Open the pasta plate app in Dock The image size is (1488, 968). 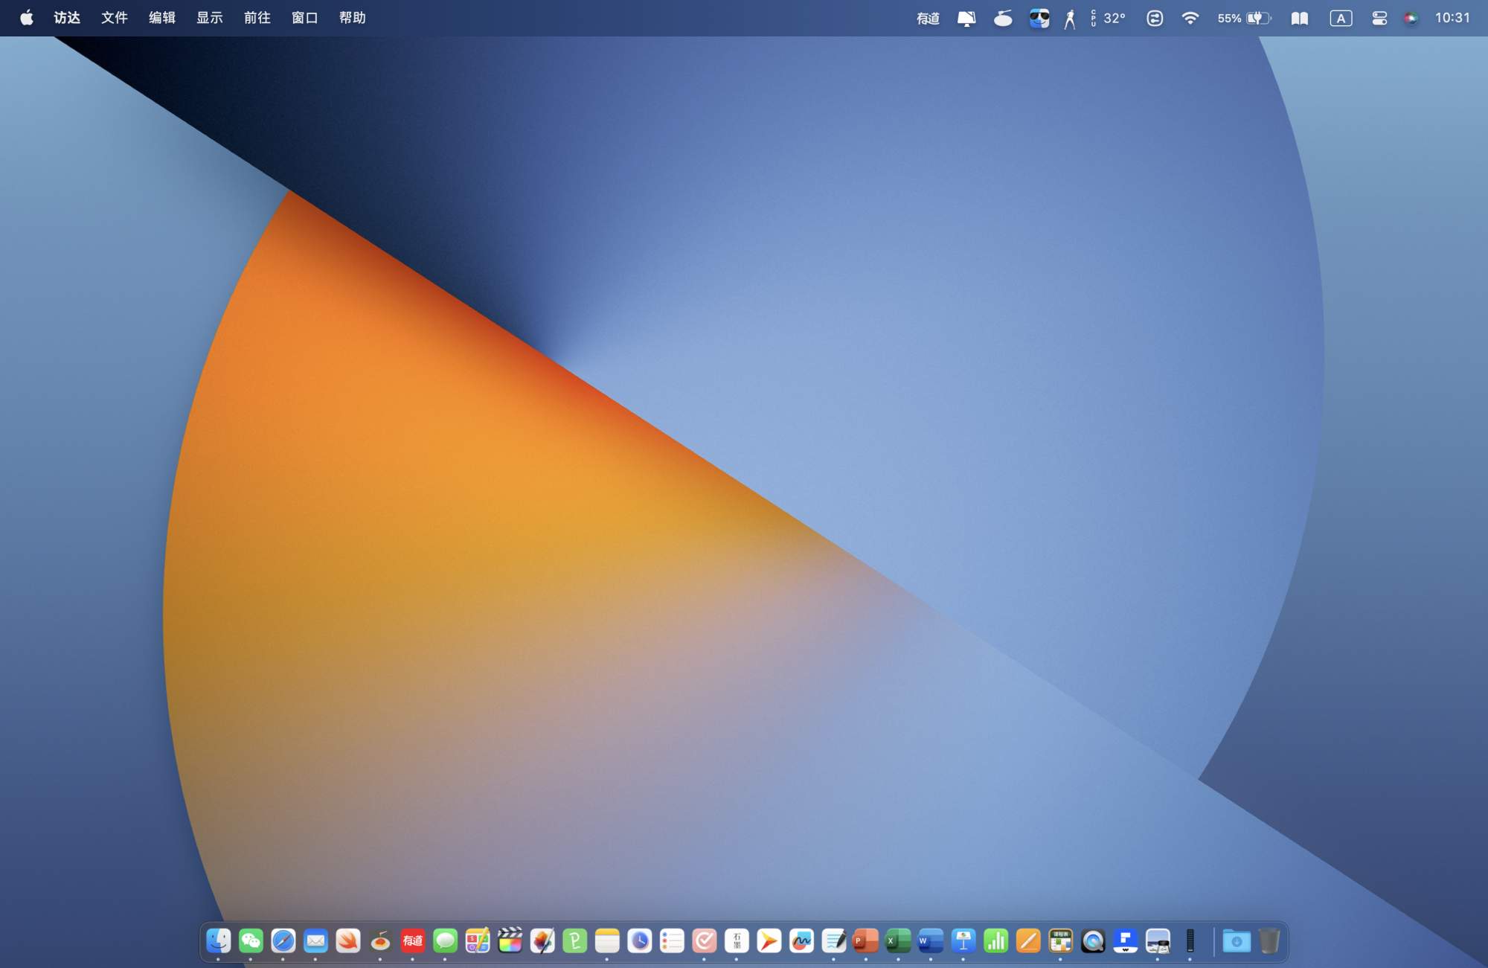coord(380,941)
